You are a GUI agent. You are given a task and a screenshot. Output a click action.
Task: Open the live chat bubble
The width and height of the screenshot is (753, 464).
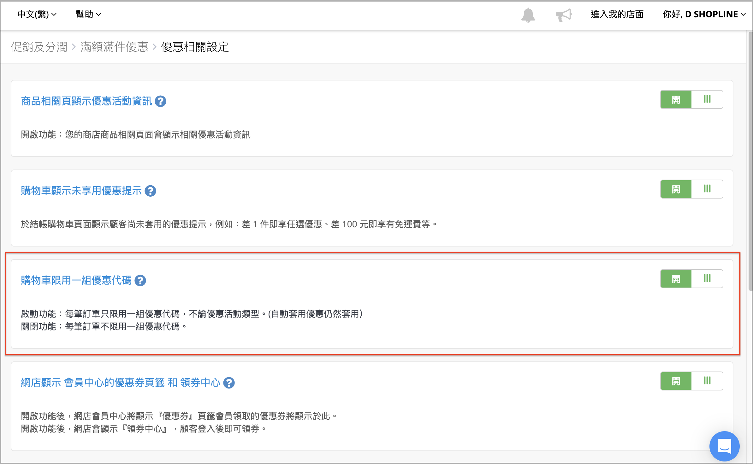pos(724,446)
